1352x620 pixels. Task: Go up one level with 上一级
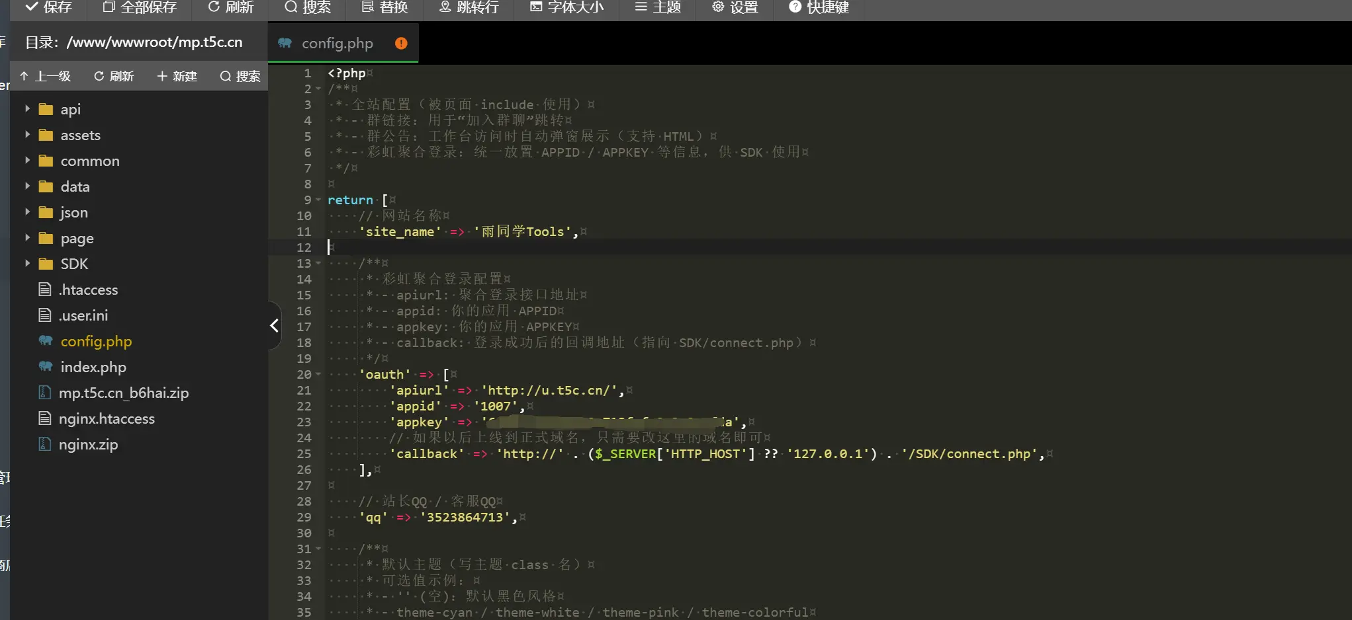point(45,76)
